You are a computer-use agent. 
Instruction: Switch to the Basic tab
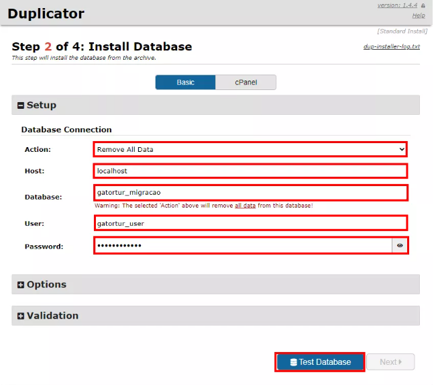(185, 82)
